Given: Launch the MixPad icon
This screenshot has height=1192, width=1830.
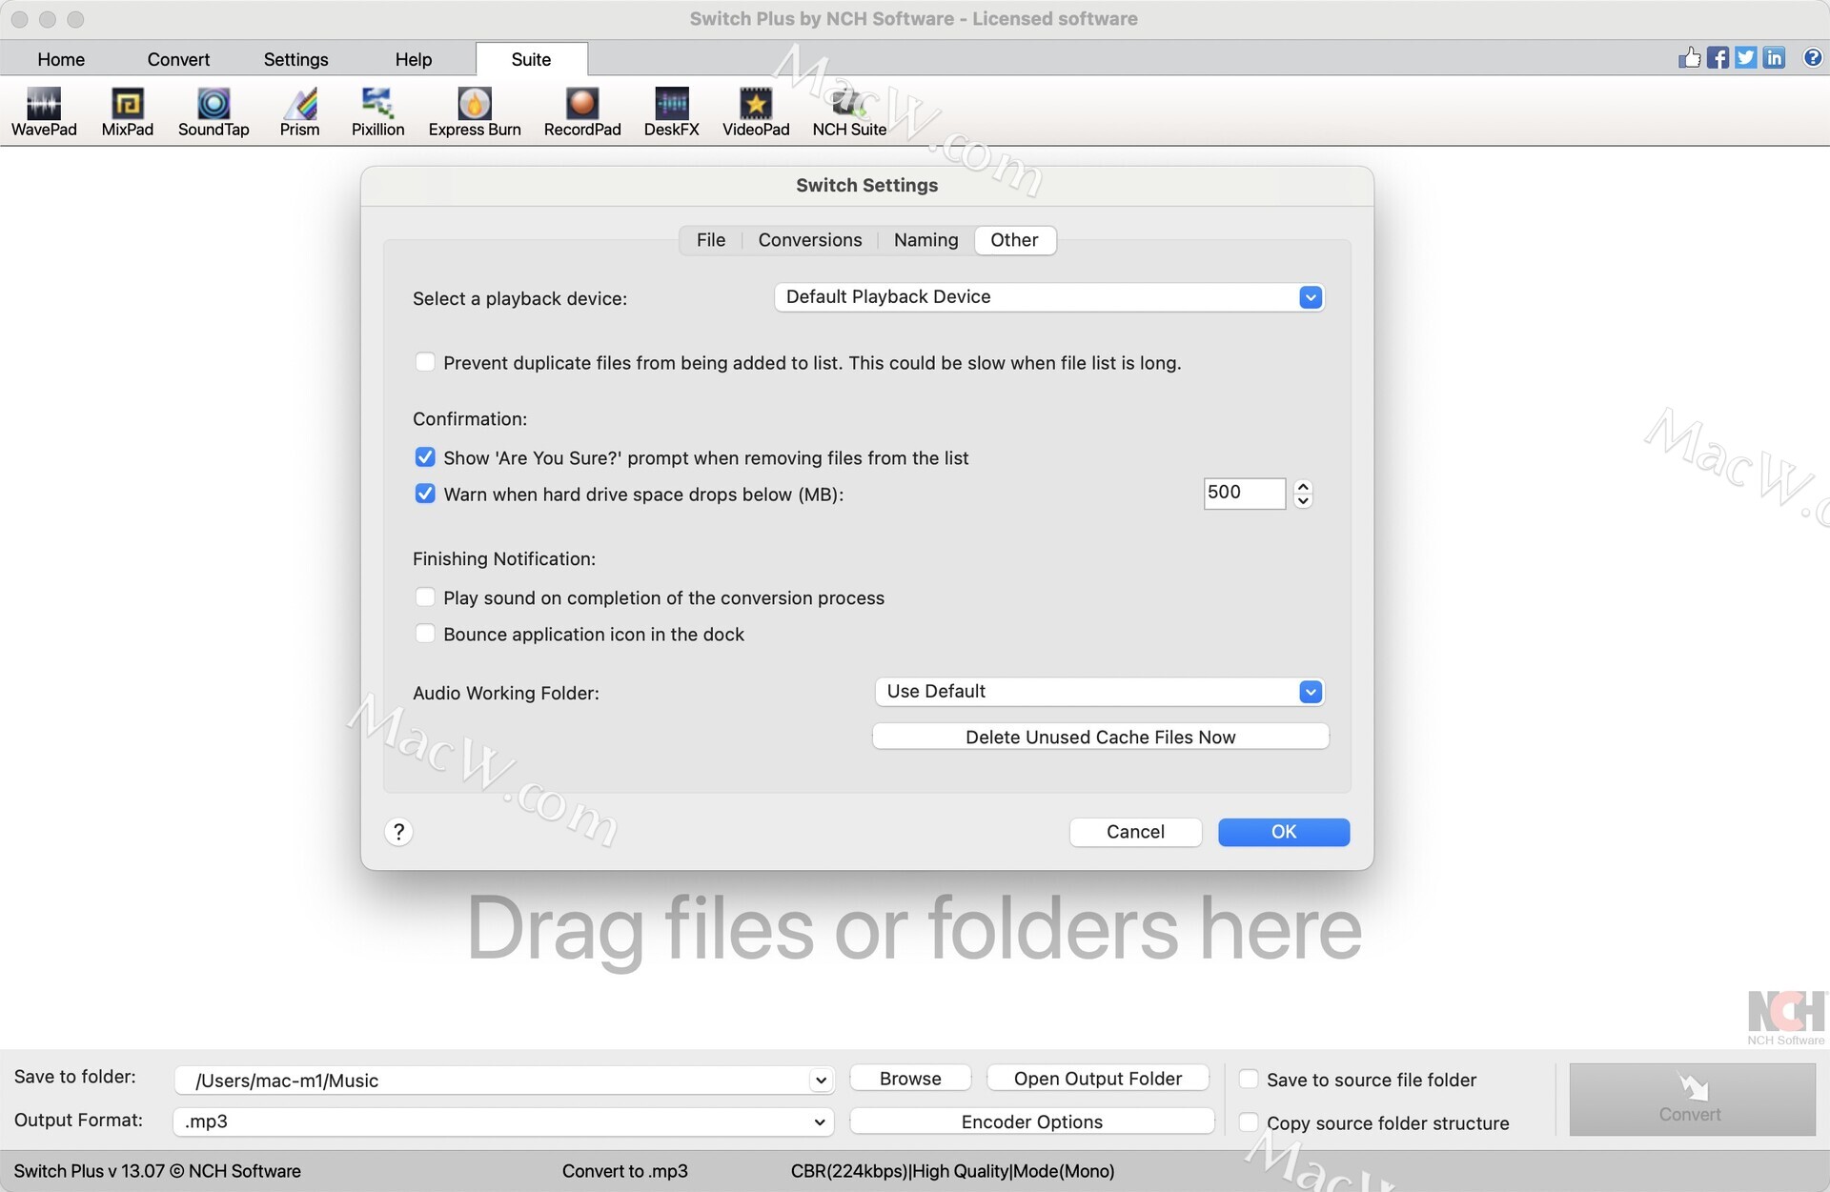Looking at the screenshot, I should (x=127, y=103).
